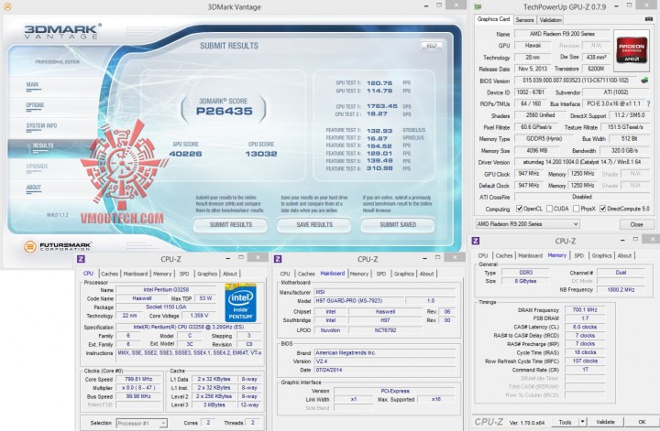660x431 pixels.
Task: Open the AMD Radeon R9 200 Series dropdown
Action: click(x=527, y=224)
